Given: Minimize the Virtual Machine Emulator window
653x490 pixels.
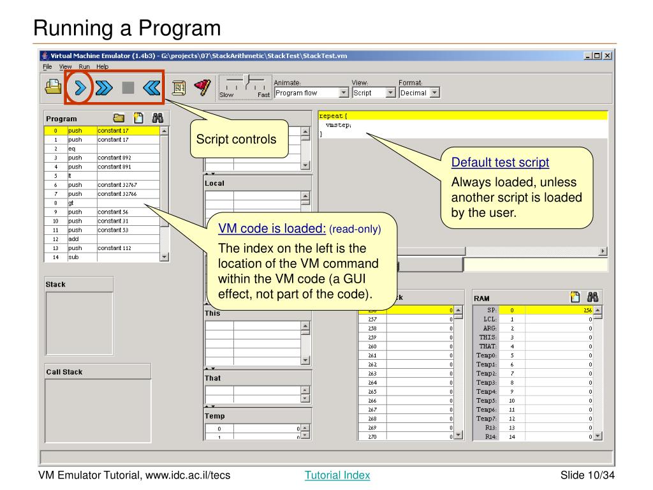Looking at the screenshot, I should [x=588, y=56].
